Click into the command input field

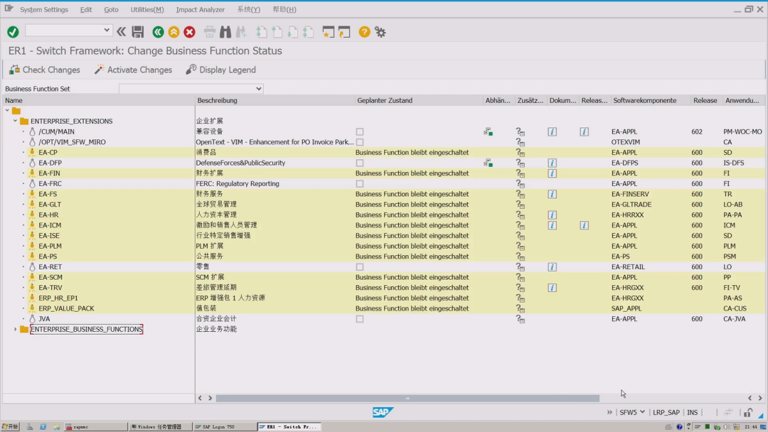[x=64, y=31]
